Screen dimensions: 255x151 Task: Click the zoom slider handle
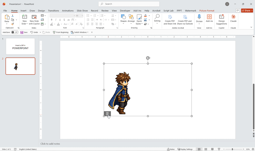point(232,149)
